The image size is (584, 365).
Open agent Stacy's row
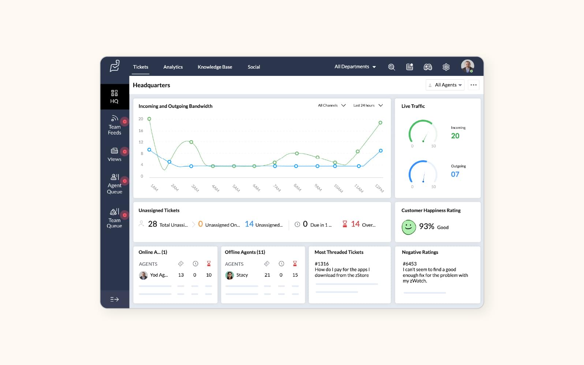[x=262, y=275]
